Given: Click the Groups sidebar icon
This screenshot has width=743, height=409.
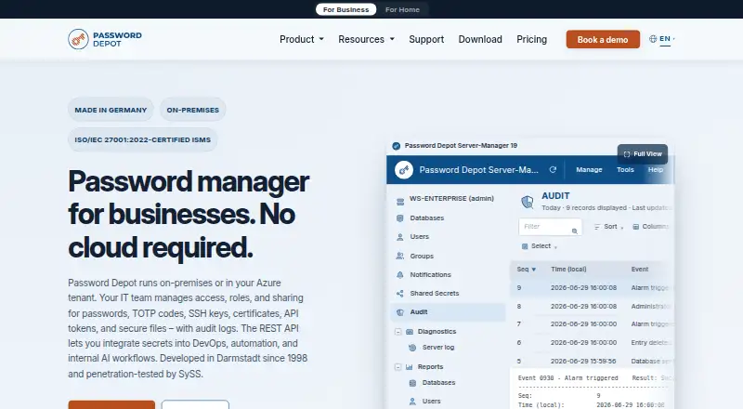Looking at the screenshot, I should [x=400, y=256].
